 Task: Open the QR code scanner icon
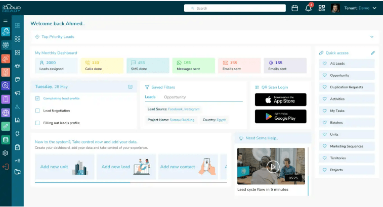(322, 8)
